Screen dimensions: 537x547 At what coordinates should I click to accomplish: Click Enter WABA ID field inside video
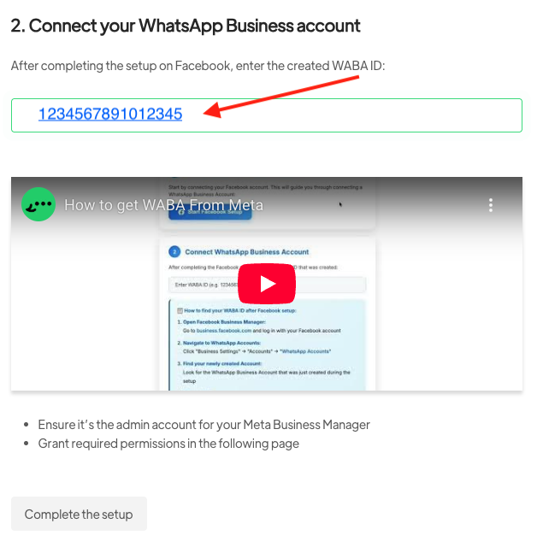pyautogui.click(x=267, y=285)
